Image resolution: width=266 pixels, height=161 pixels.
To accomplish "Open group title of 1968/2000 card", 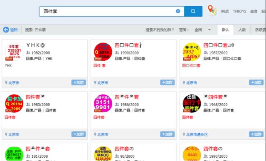I will [215, 97].
